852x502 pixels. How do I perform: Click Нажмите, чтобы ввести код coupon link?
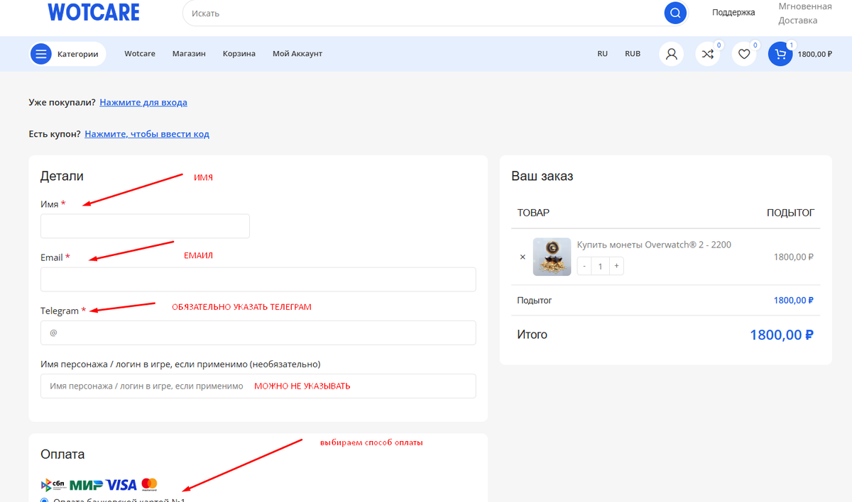tap(147, 133)
